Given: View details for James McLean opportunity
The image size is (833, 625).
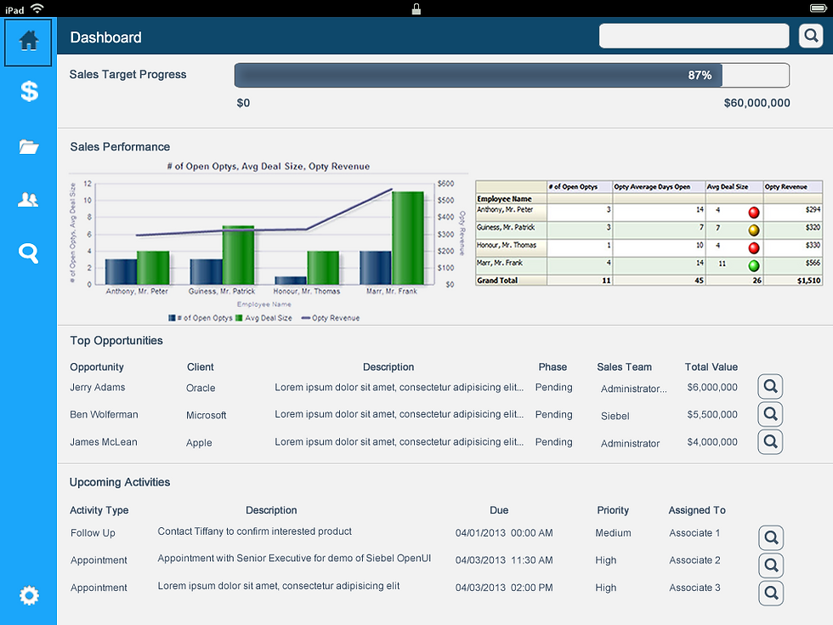Looking at the screenshot, I should (770, 441).
